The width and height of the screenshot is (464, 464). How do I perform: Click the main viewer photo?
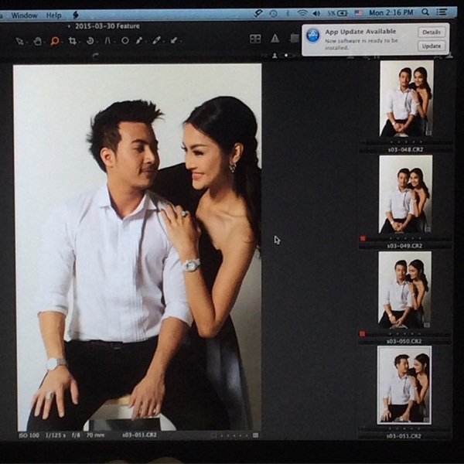click(x=138, y=247)
